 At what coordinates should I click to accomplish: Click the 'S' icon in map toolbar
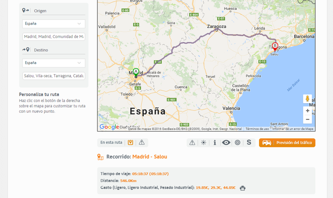pyautogui.click(x=249, y=143)
